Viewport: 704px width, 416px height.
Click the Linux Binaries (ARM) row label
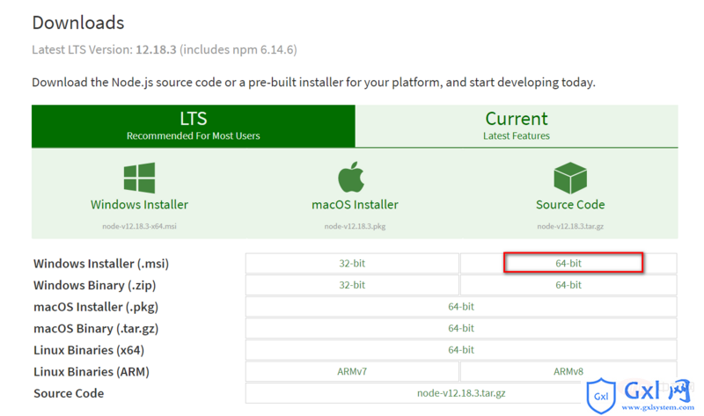tap(92, 371)
